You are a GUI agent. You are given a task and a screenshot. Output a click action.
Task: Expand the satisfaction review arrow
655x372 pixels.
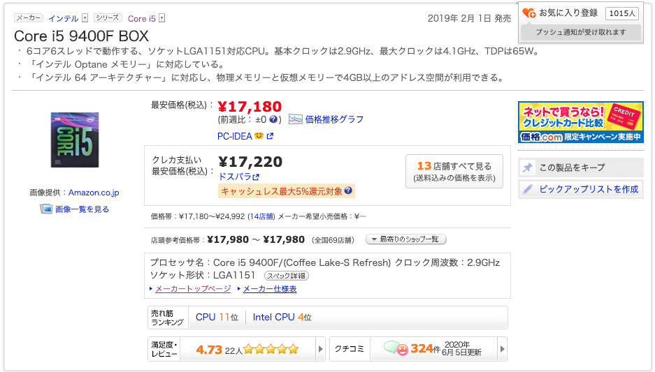point(321,348)
